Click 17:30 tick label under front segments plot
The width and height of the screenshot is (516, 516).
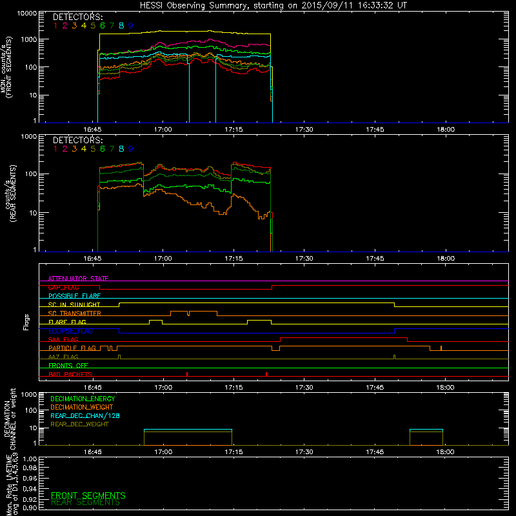pyautogui.click(x=304, y=130)
